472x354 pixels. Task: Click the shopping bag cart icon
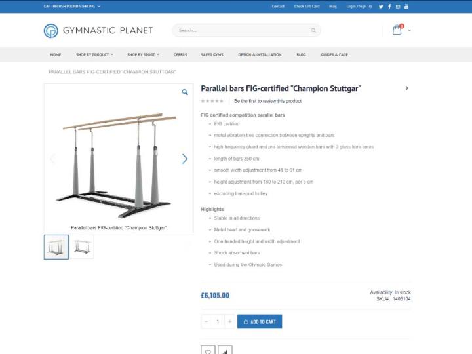(397, 29)
